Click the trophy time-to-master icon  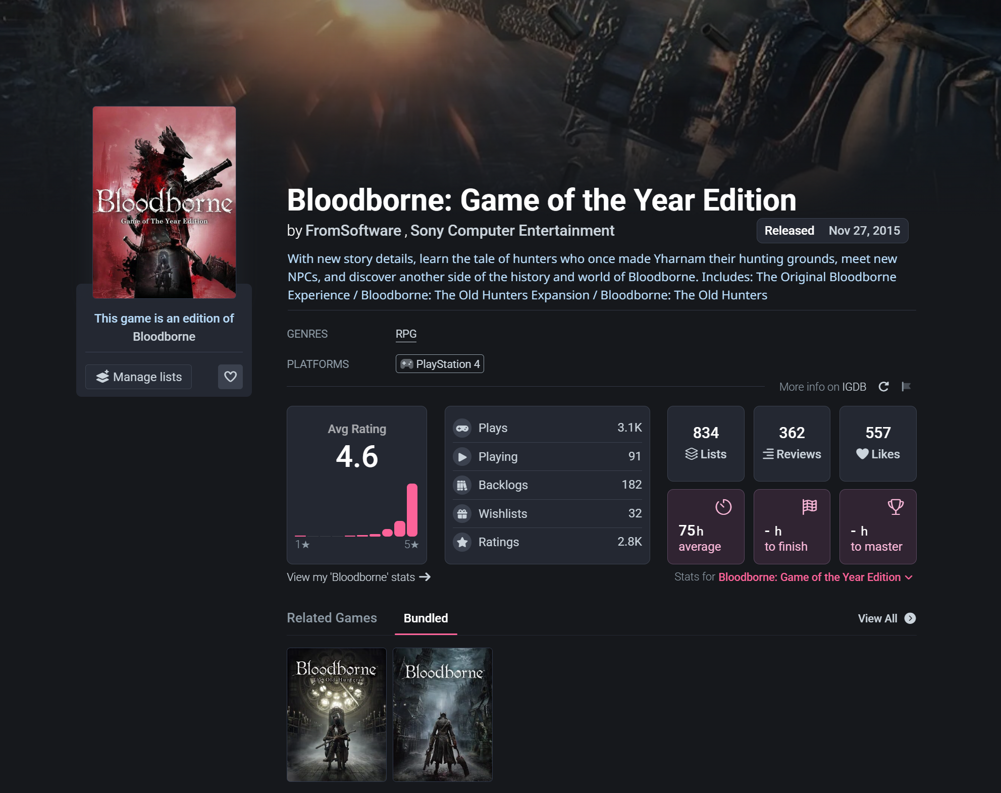pos(895,506)
